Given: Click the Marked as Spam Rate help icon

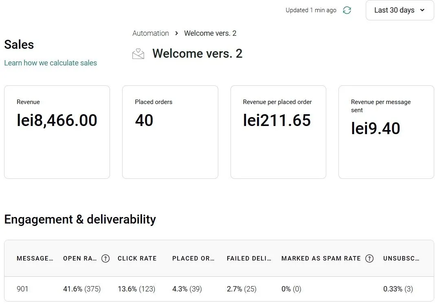Looking at the screenshot, I should [x=369, y=258].
